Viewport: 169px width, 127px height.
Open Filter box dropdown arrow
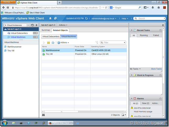pos(125,43)
